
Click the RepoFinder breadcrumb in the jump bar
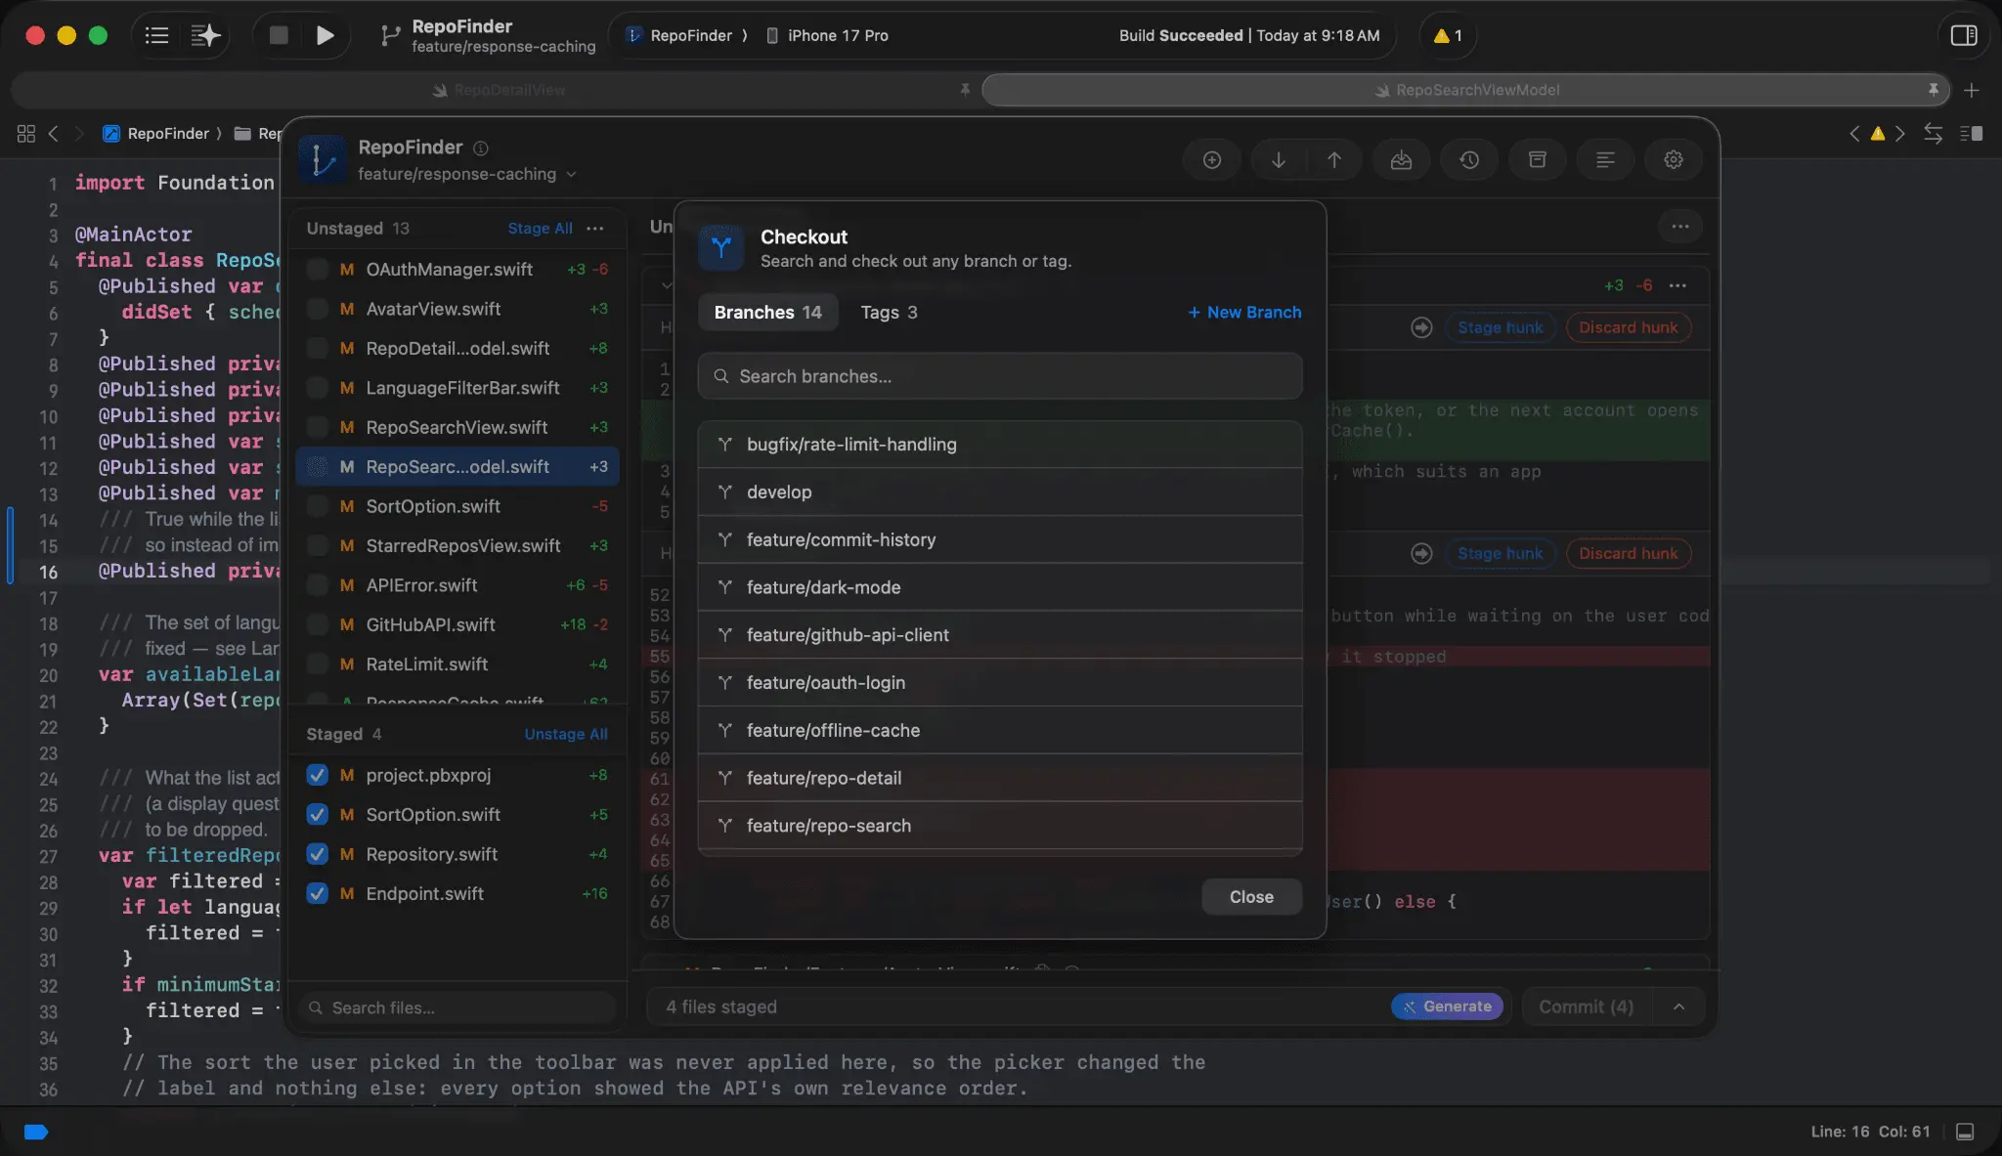tap(157, 133)
